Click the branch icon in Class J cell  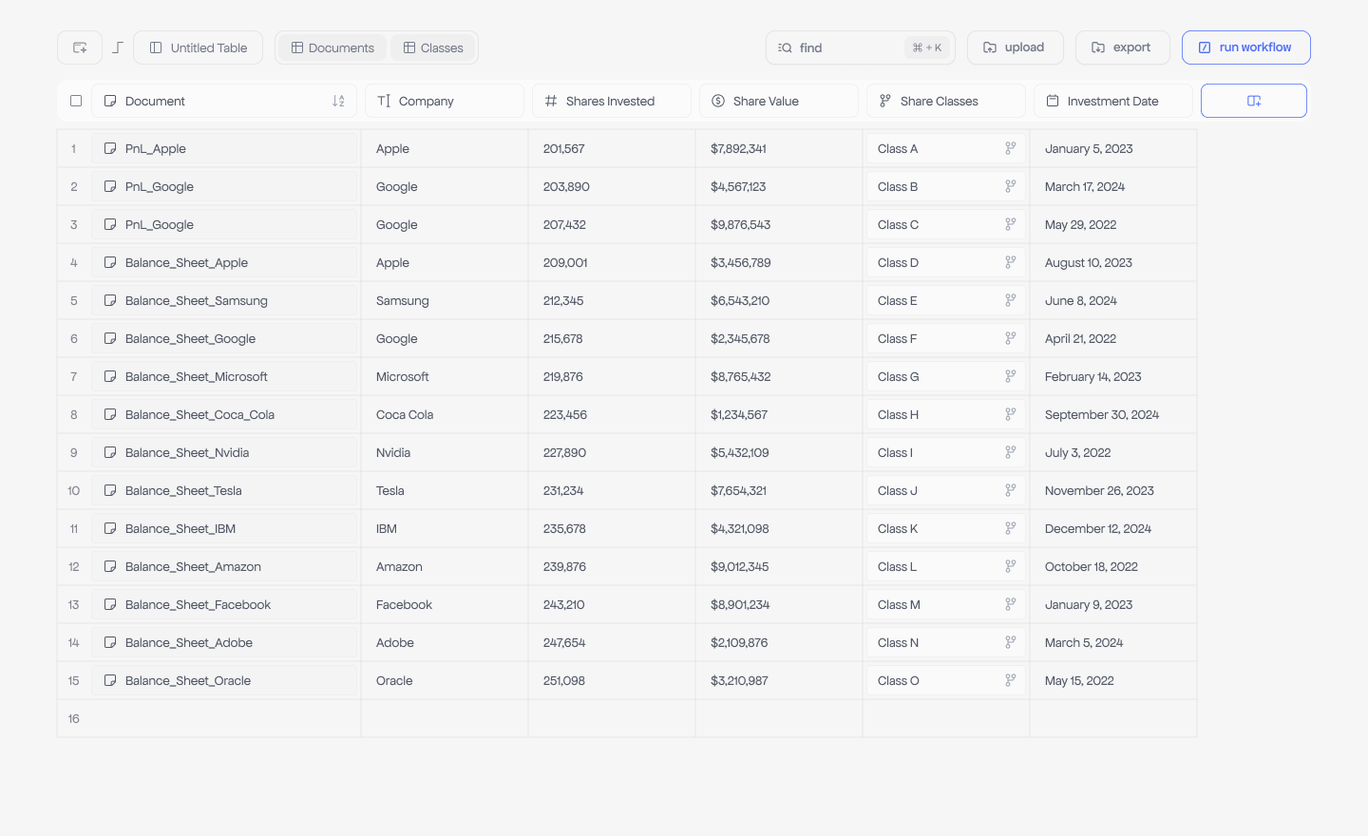[x=1011, y=490]
